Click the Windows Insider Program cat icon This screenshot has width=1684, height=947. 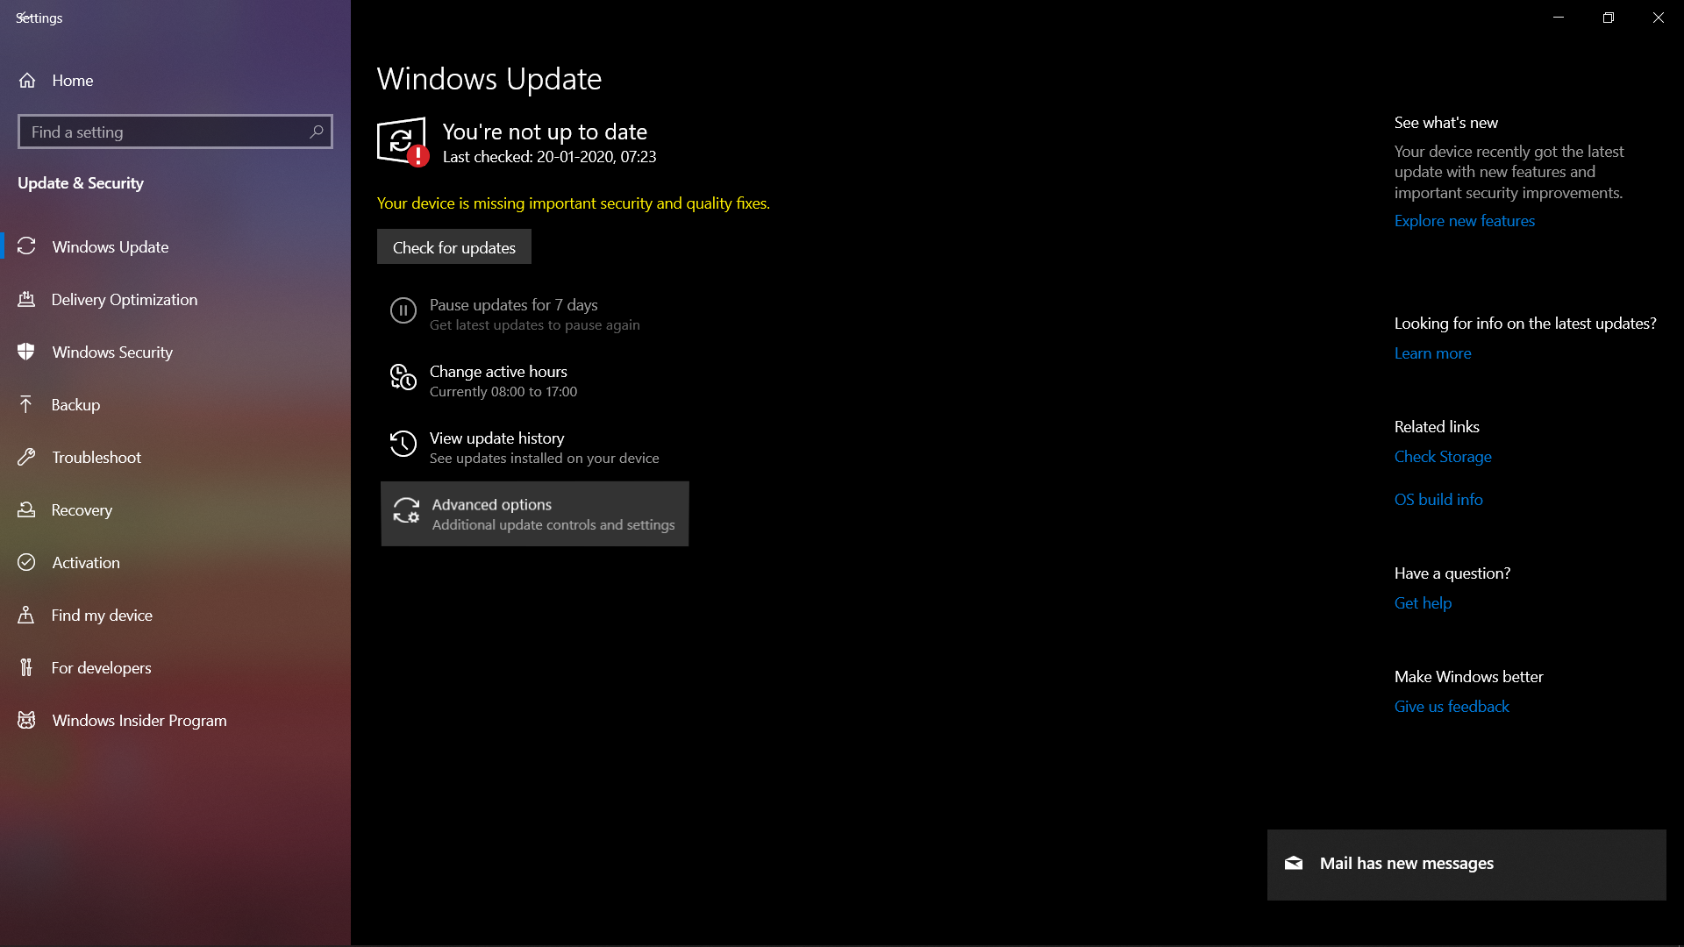(x=26, y=720)
